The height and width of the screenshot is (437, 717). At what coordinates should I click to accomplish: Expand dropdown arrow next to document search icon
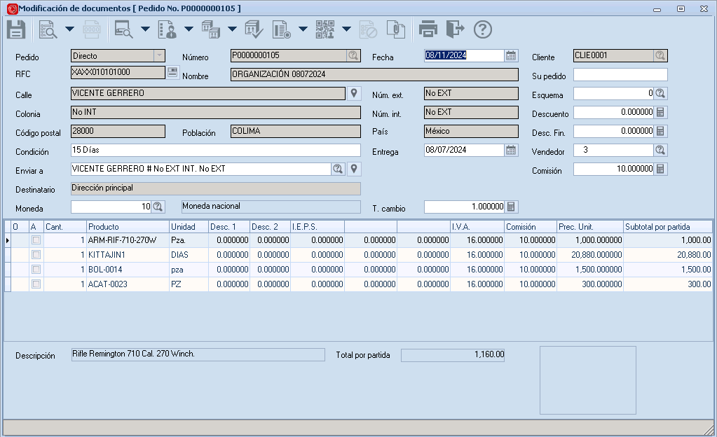pos(69,29)
